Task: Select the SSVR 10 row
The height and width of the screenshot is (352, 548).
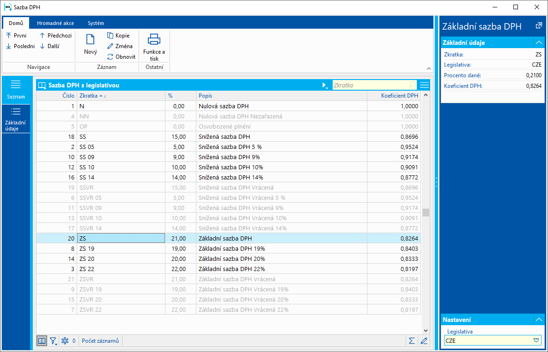Action: pos(229,218)
